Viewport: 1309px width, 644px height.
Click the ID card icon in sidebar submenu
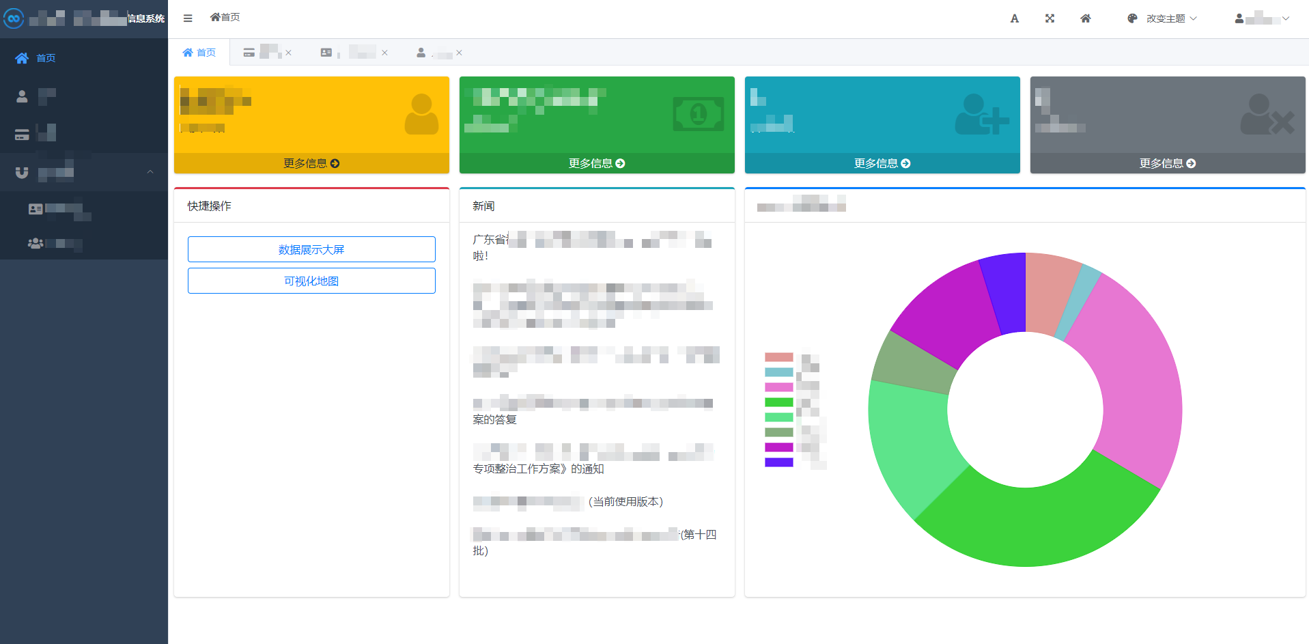pyautogui.click(x=36, y=209)
